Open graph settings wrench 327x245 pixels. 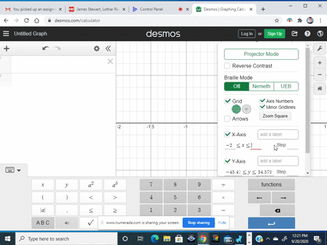click(320, 48)
